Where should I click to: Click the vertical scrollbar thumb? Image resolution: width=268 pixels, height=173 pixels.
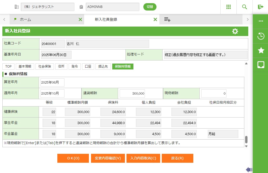(246, 139)
